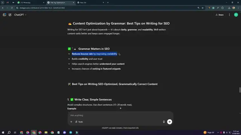Open the Tools menu in composer
Screen dimensions: 241x135
tap(79, 122)
